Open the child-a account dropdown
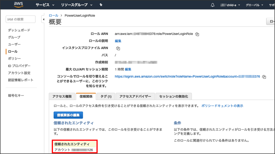The height and width of the screenshot is (154, 275). pos(230,5)
